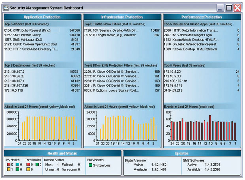Open the TCP Segment Overlap filter entry
Viewport: 245px width, 180px height.
click(x=111, y=30)
